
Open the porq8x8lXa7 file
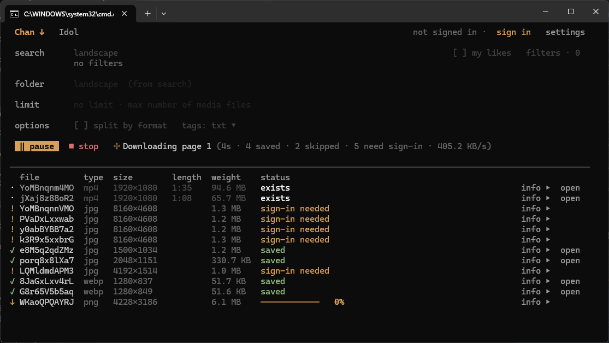(x=570, y=261)
